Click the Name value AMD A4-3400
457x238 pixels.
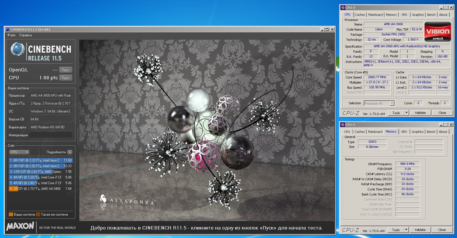[x=393, y=24]
